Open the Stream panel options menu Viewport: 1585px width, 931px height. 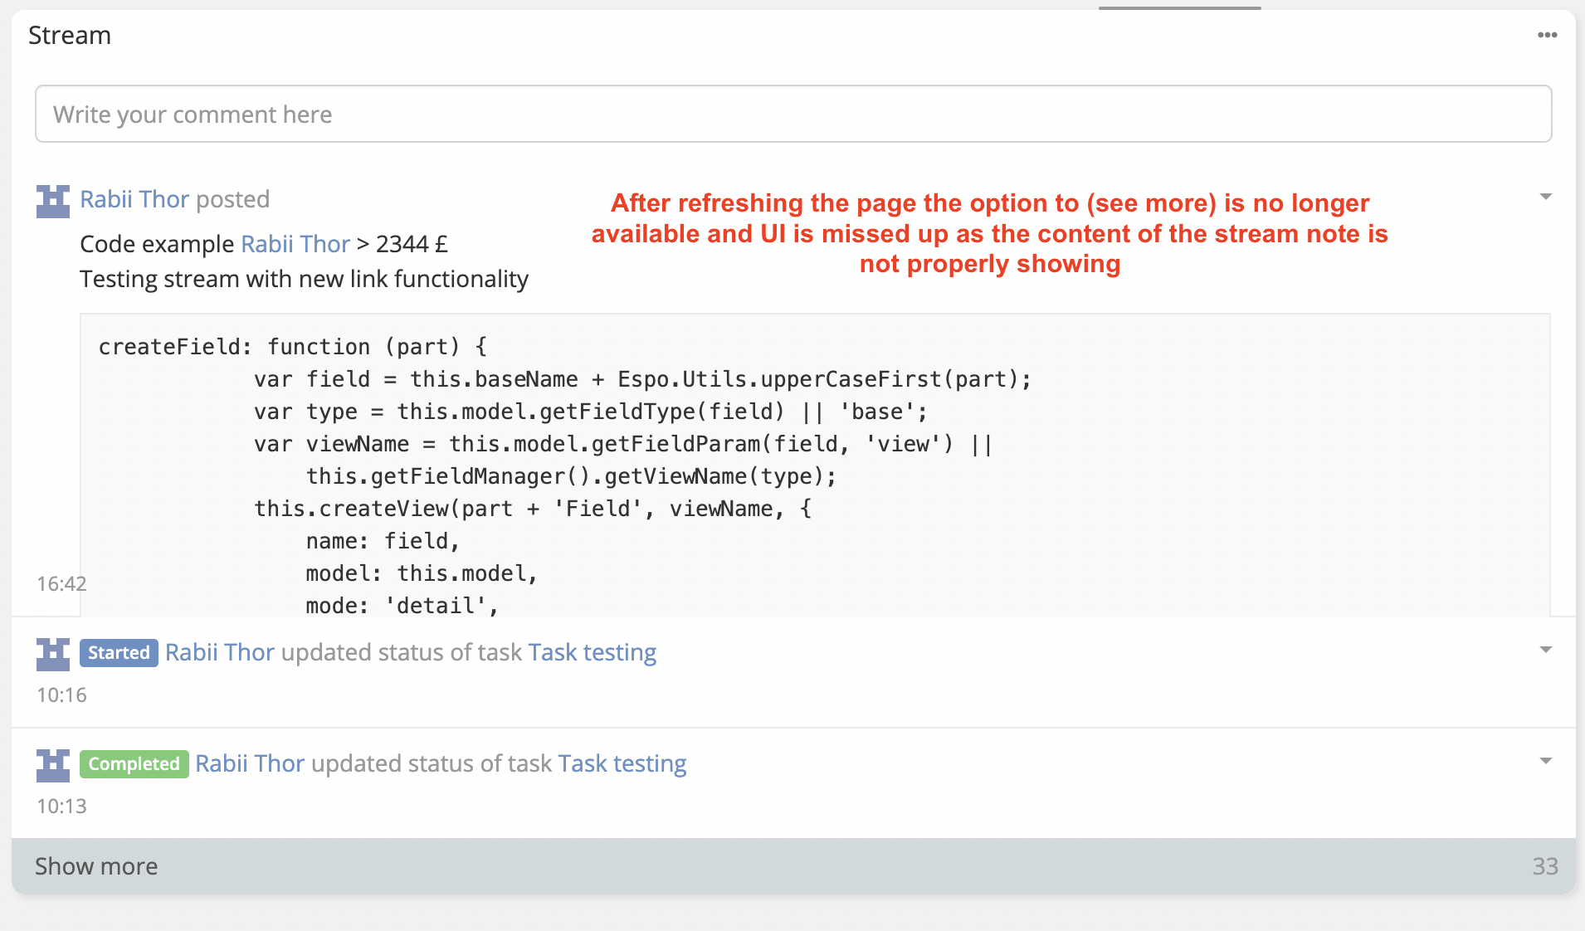1547,34
